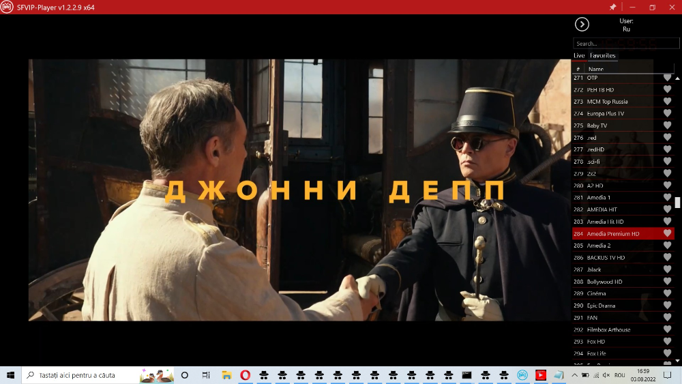Click the heart icon for .red
This screenshot has height=384, width=682.
[x=667, y=137]
